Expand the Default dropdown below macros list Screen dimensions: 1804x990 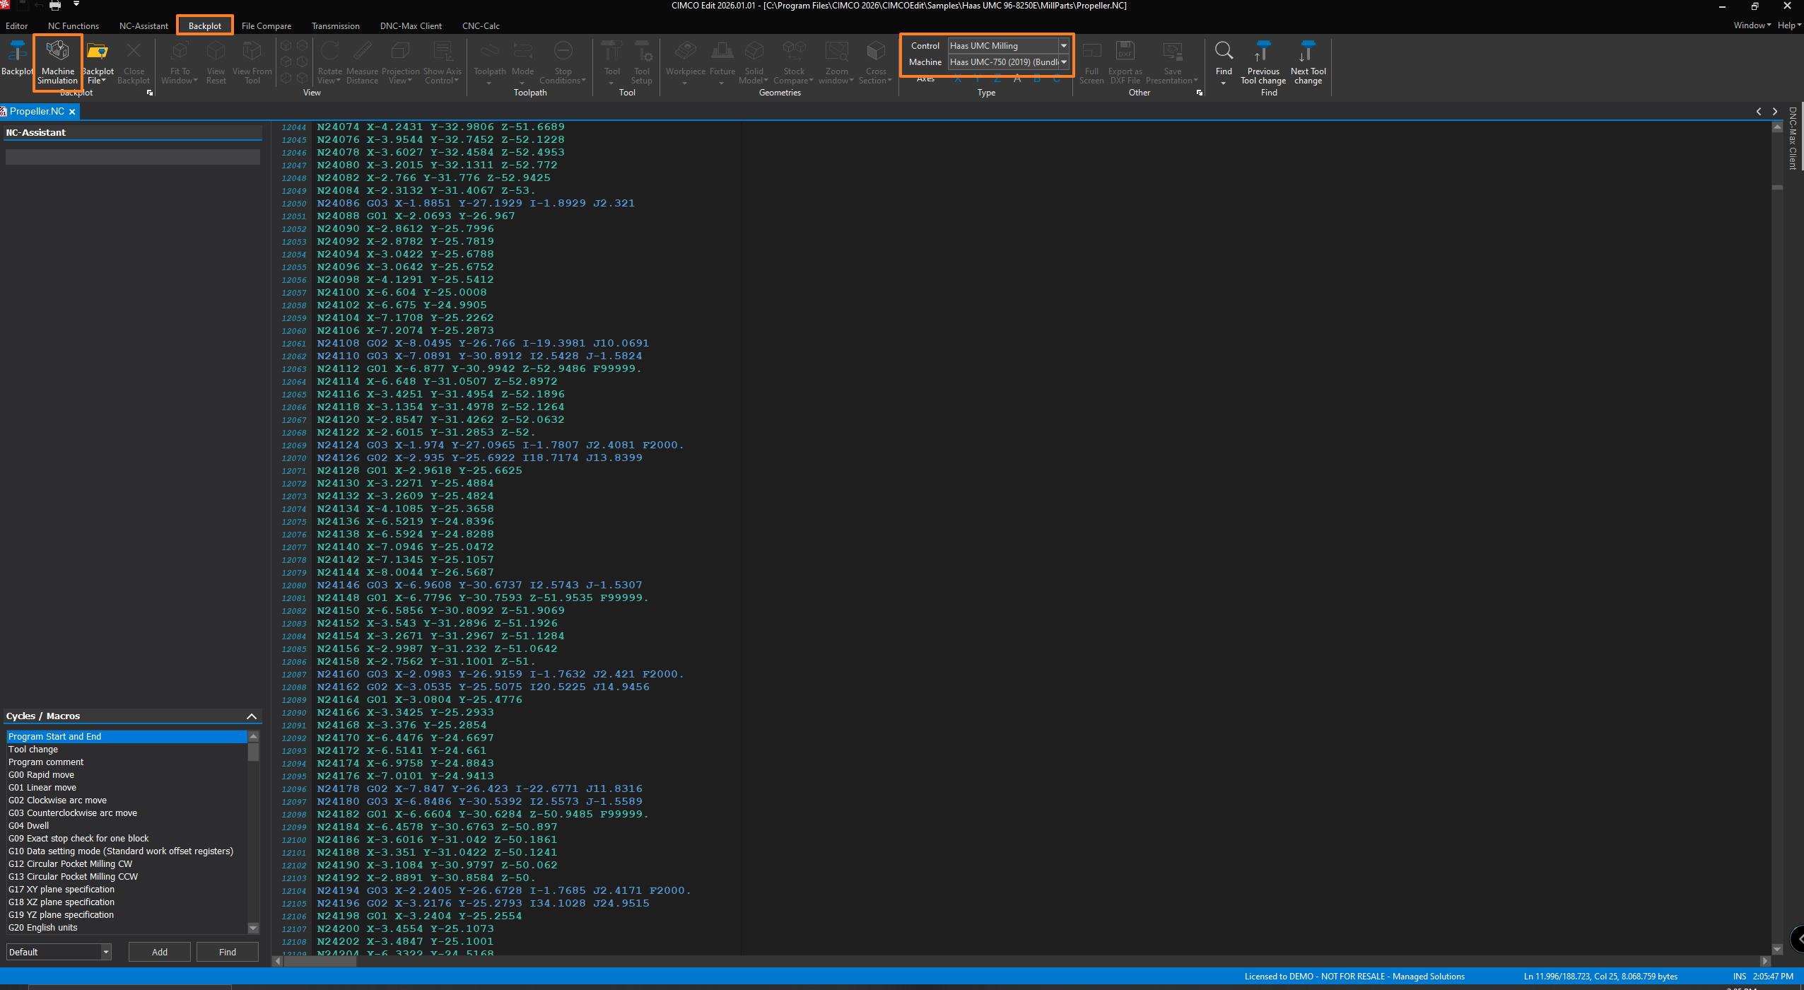tap(106, 952)
